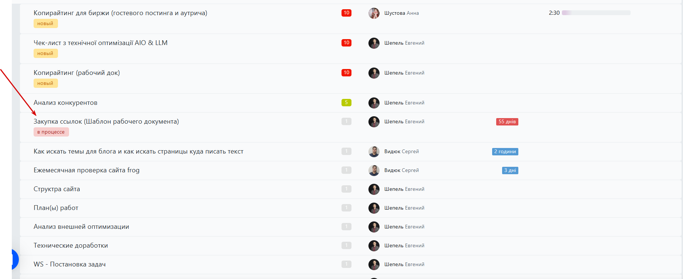Click grey priority badge on Структра сайта row
The image size is (683, 279).
[x=346, y=189]
